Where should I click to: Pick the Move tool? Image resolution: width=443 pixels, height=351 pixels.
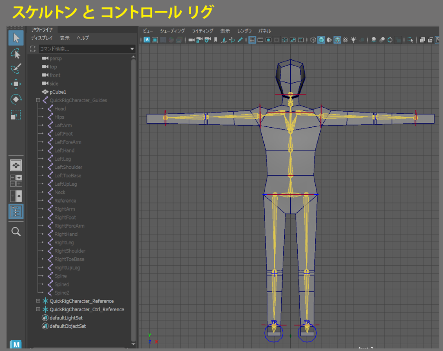(16, 84)
